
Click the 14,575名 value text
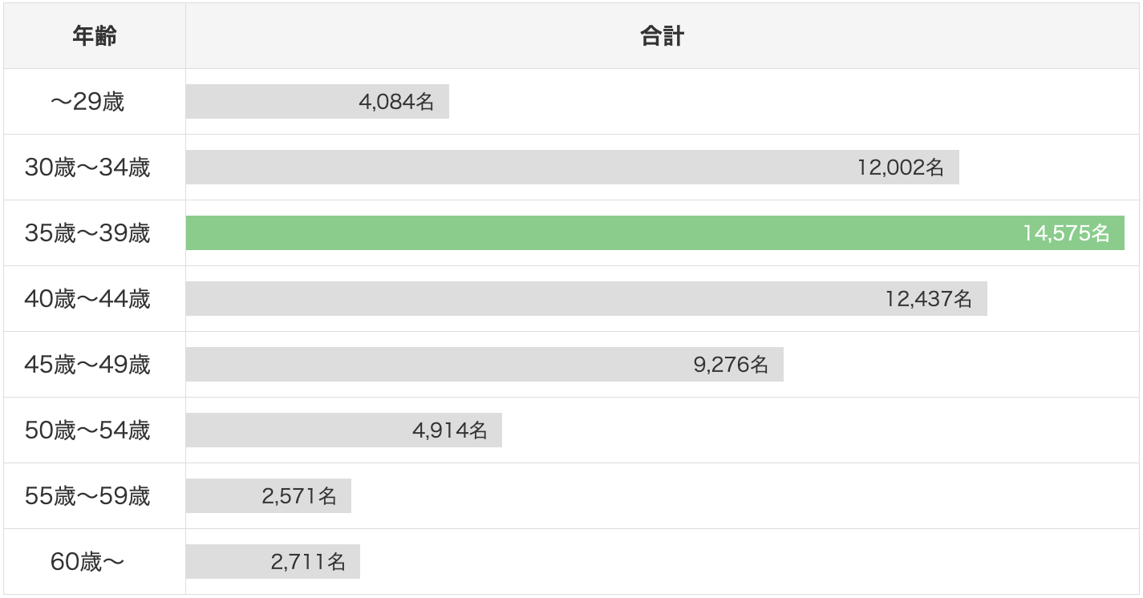(1066, 233)
